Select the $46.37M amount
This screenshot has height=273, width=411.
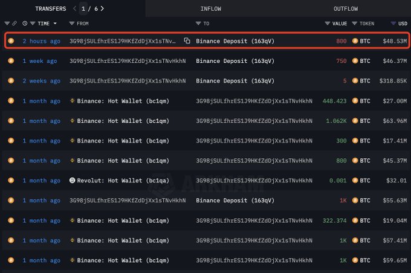395,61
